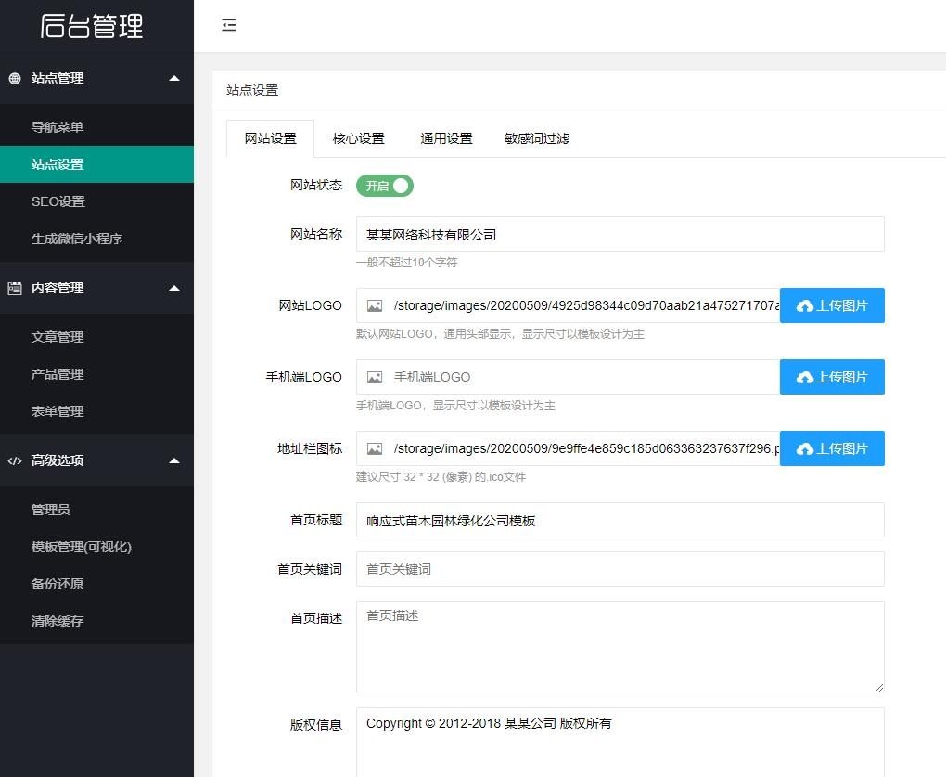Switch to the 通用设置 tab
This screenshot has width=946, height=777.
click(446, 138)
